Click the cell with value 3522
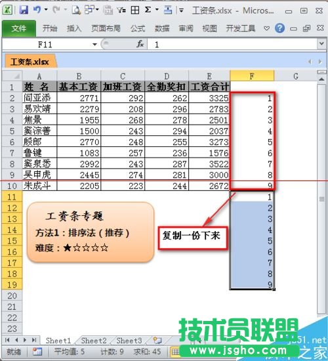 209,163
